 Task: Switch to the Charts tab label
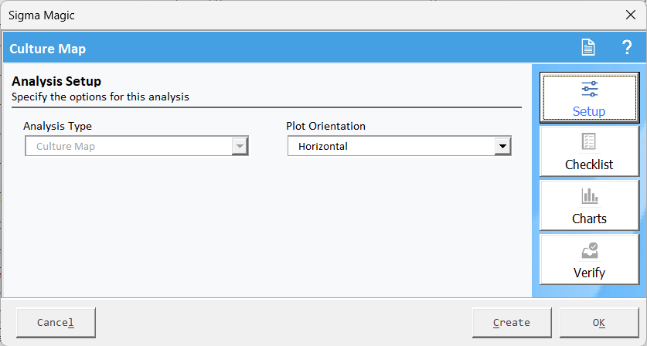point(589,219)
